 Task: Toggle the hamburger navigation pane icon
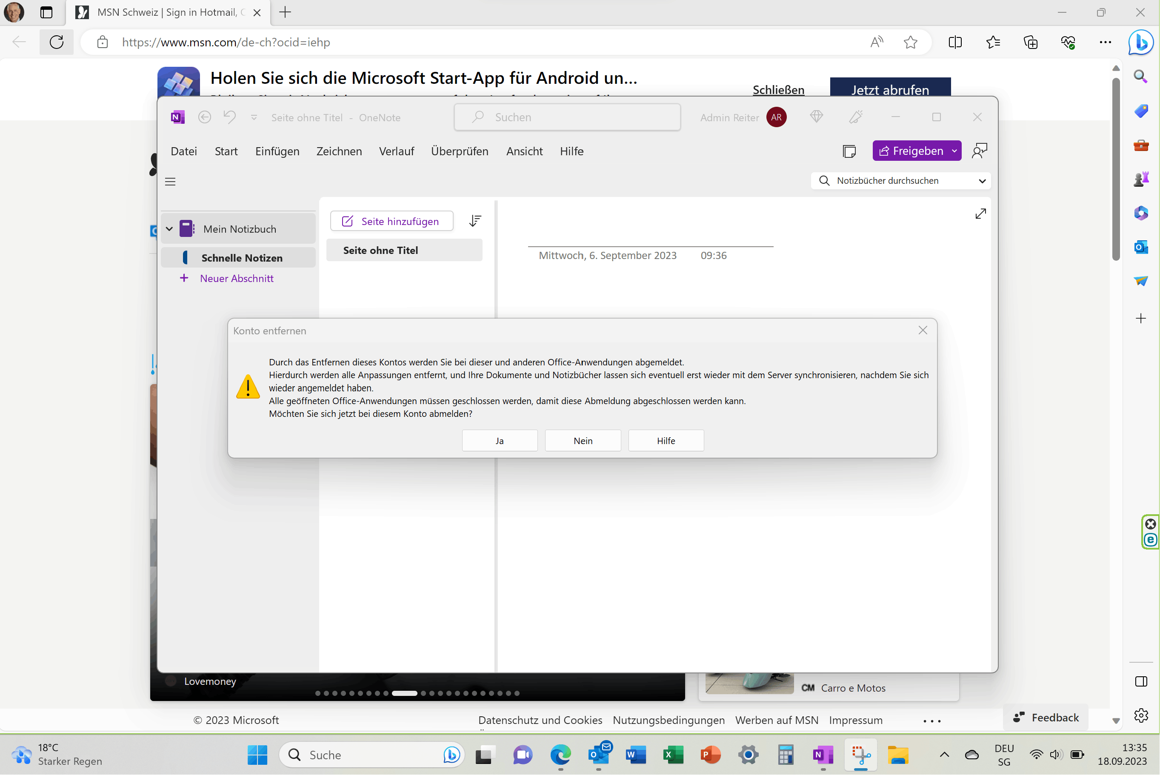[x=170, y=181]
